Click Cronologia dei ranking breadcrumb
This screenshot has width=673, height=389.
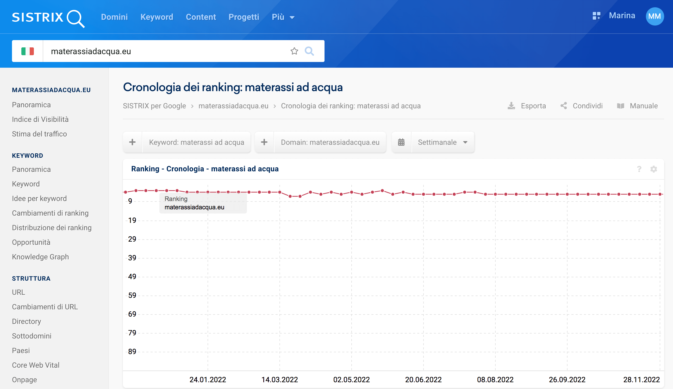pos(351,106)
